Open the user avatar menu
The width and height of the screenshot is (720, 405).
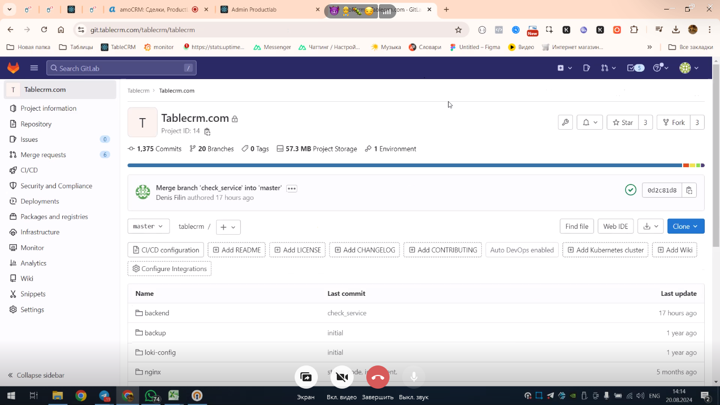click(x=689, y=67)
